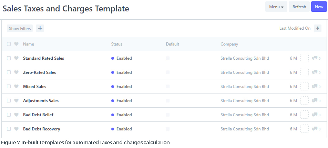Viewport: 328px width, 148px height.
Task: Create a New tax template
Action: [x=319, y=7]
